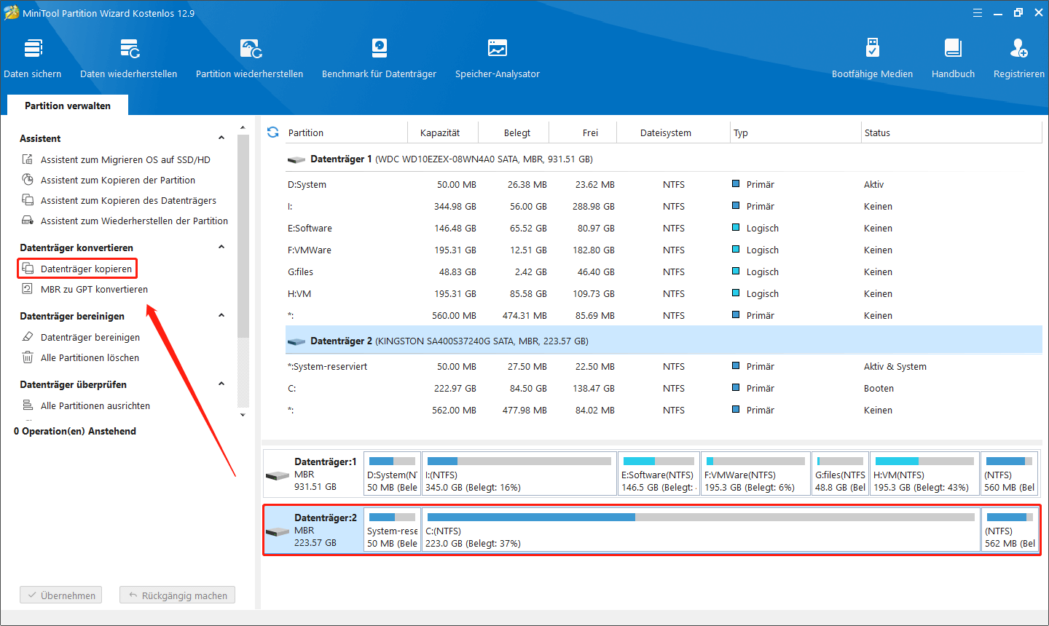Click the refresh icon beside Partition header
This screenshot has height=626, width=1049.
click(272, 132)
